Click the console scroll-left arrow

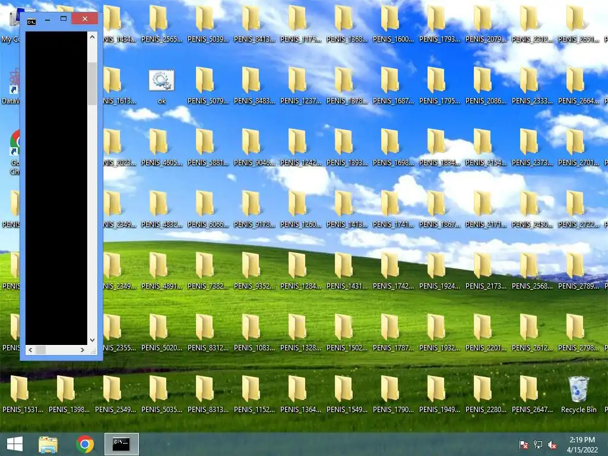(x=30, y=350)
